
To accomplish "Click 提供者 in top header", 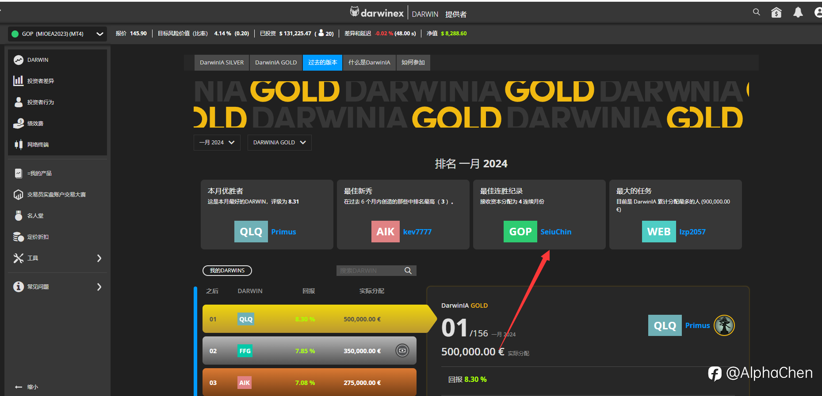I will [456, 14].
